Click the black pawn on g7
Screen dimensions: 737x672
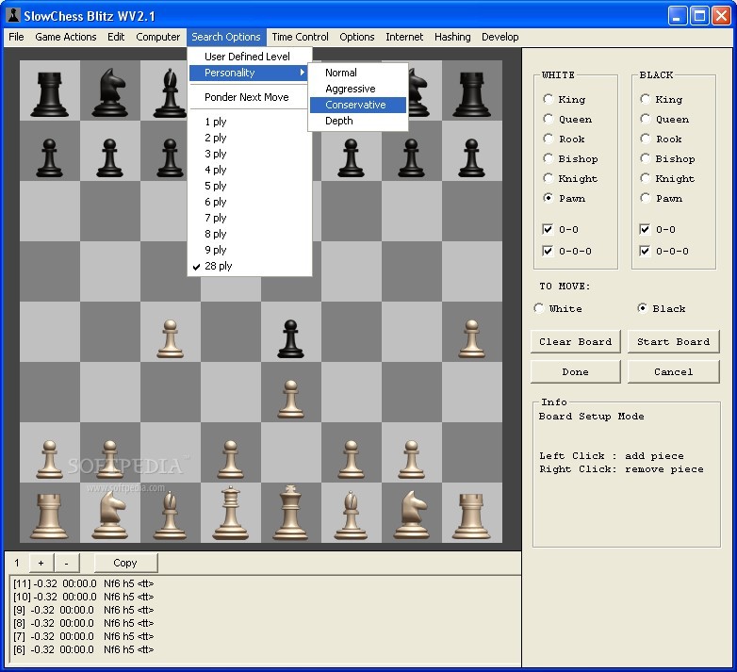click(411, 158)
